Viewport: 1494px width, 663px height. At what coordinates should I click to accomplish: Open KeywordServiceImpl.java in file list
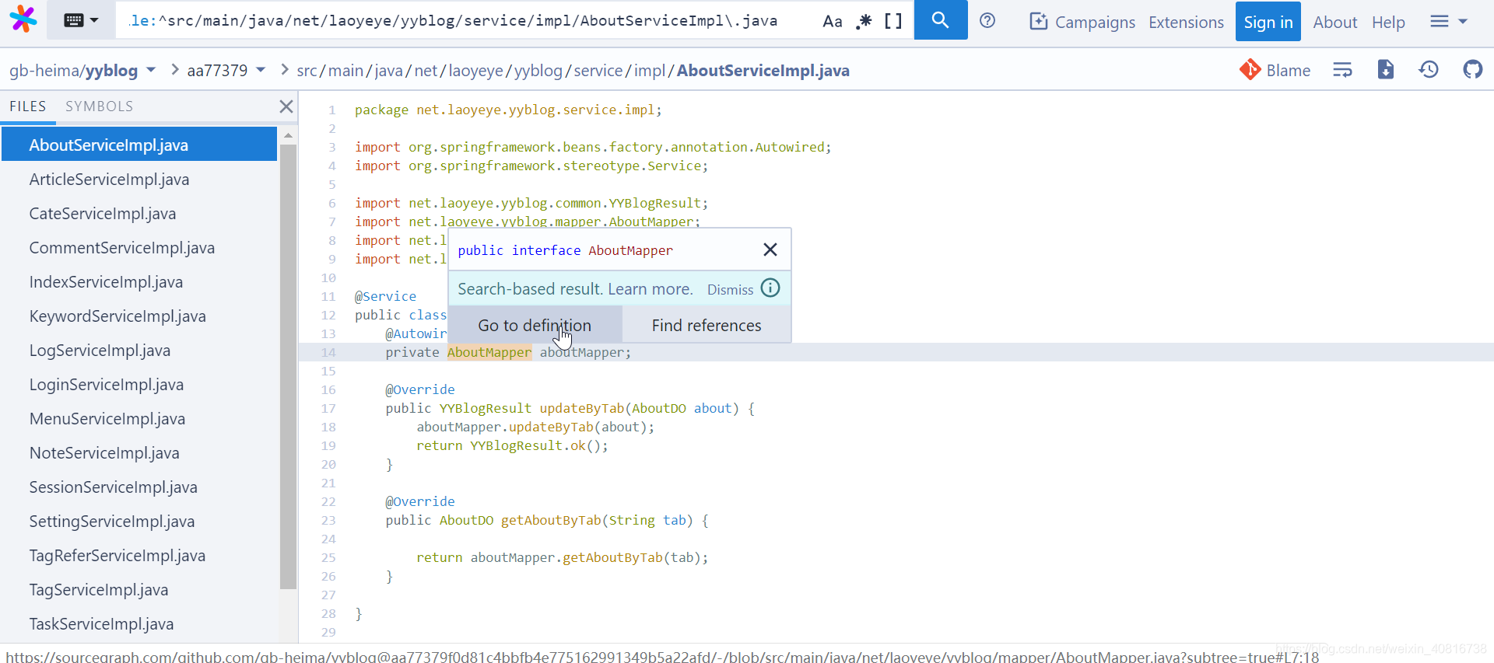pos(139,316)
